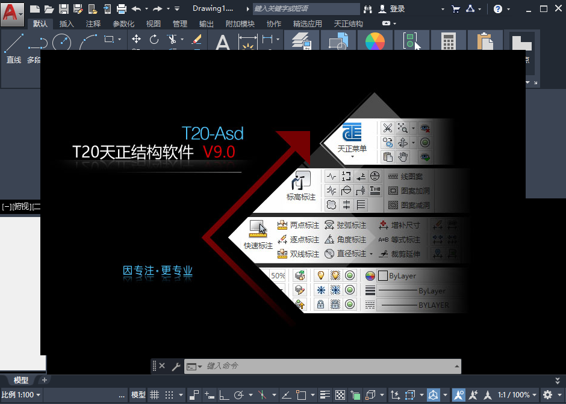Click the Rotate tool icon
This screenshot has height=404, width=566.
pyautogui.click(x=154, y=39)
